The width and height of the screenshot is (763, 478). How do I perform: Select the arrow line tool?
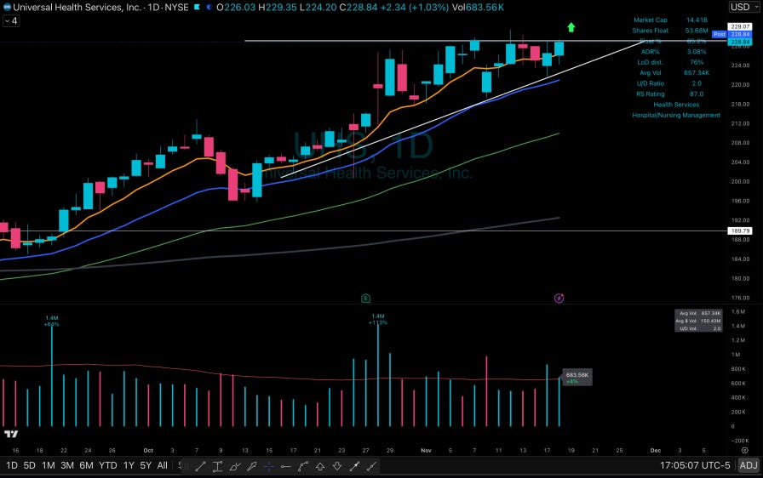coord(354,467)
